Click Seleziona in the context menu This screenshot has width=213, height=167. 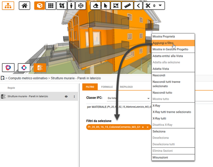coord(173,131)
